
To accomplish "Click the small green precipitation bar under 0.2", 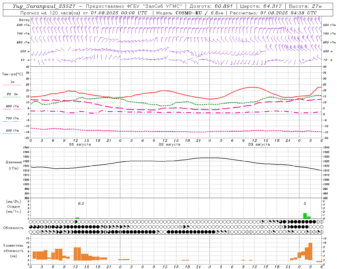I will click(77, 218).
